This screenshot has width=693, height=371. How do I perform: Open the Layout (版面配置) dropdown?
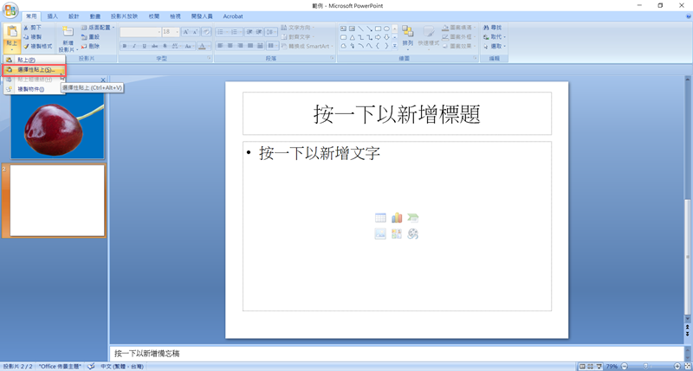click(98, 28)
